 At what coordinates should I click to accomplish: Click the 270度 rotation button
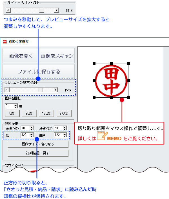64,113
